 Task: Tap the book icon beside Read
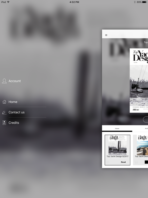click(108, 162)
